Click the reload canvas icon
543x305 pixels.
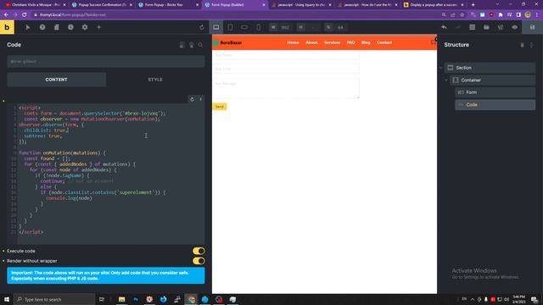tap(202, 27)
